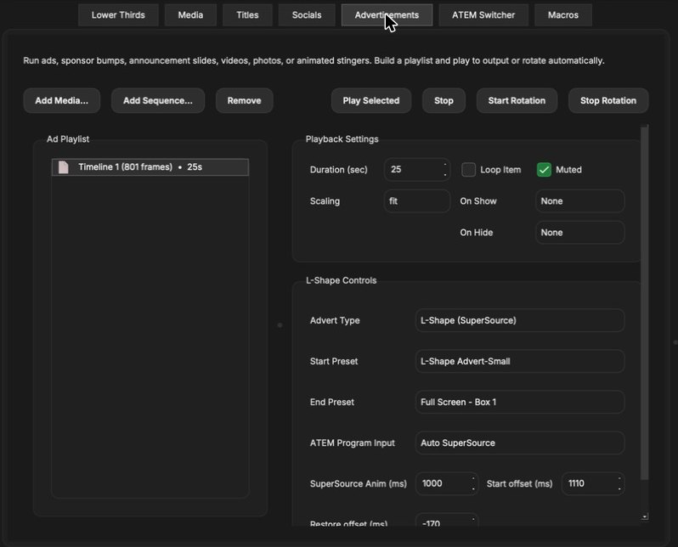Open the On Hide dropdown
The height and width of the screenshot is (547, 678).
(x=579, y=233)
